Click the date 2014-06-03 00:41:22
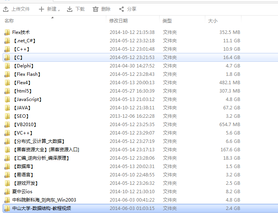278x213 pixels. 132,200
